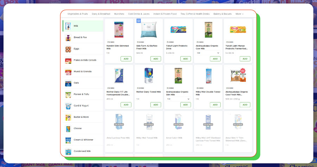
Task: Add Mother Dairy Toned Milk to cart
Action: click(x=156, y=105)
